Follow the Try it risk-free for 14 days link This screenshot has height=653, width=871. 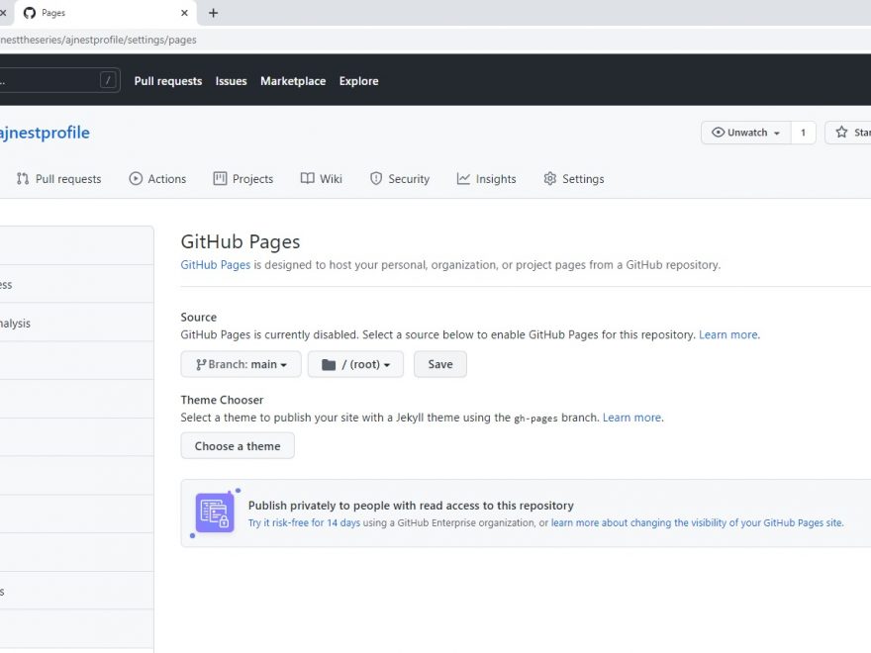click(x=304, y=522)
